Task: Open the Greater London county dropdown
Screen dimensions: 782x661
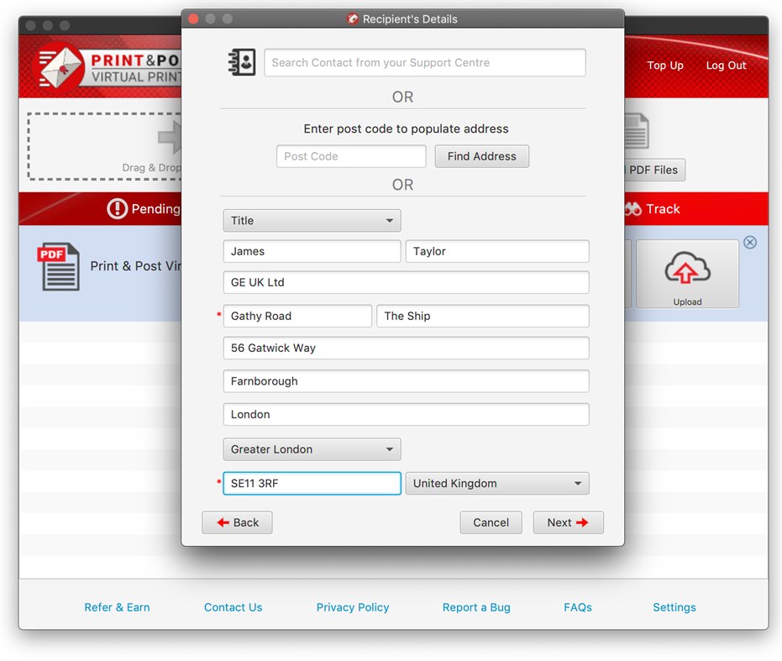Action: point(311,449)
